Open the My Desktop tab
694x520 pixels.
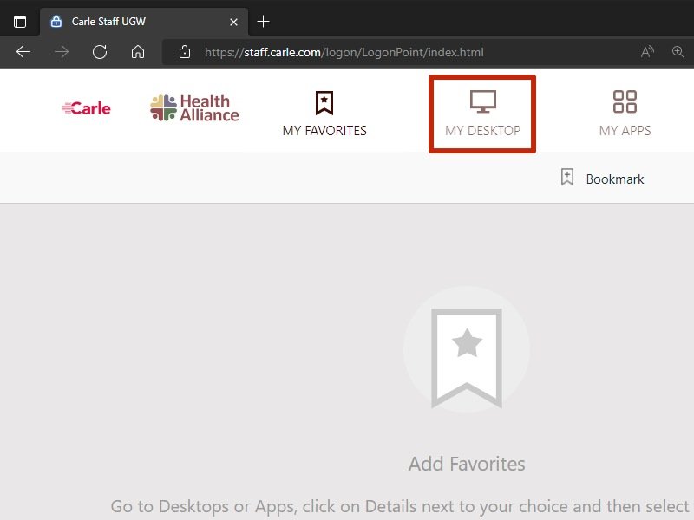point(482,114)
